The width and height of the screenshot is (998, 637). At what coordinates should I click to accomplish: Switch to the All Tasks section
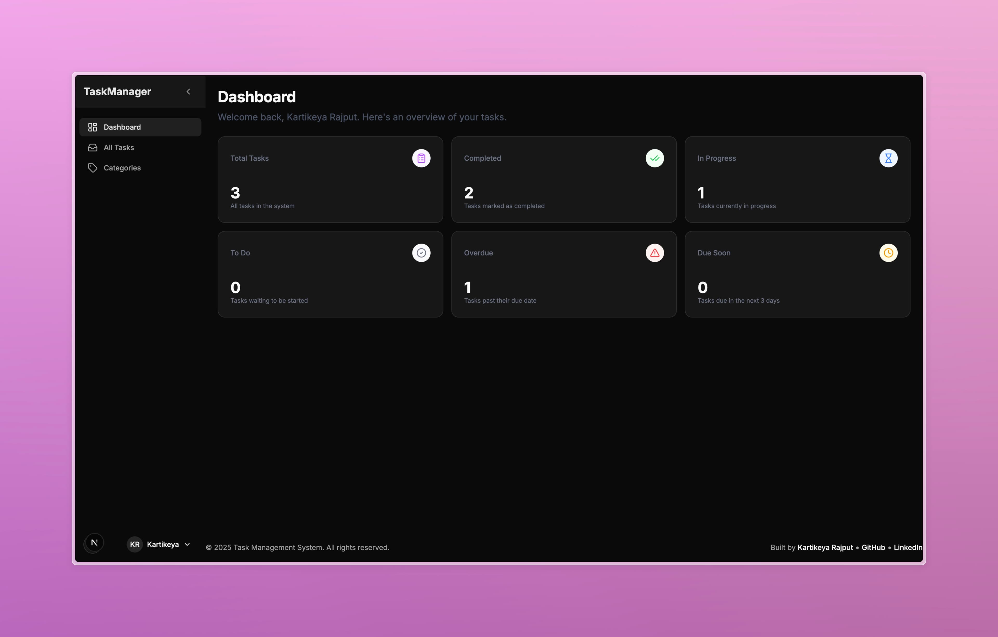tap(119, 147)
